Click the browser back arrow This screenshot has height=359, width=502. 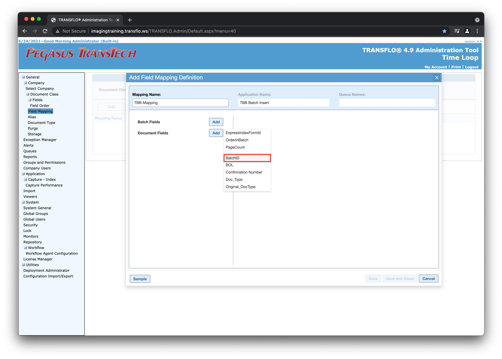25,31
